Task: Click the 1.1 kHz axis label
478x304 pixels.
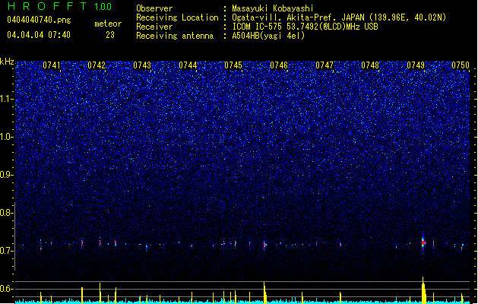Action: click(7, 99)
